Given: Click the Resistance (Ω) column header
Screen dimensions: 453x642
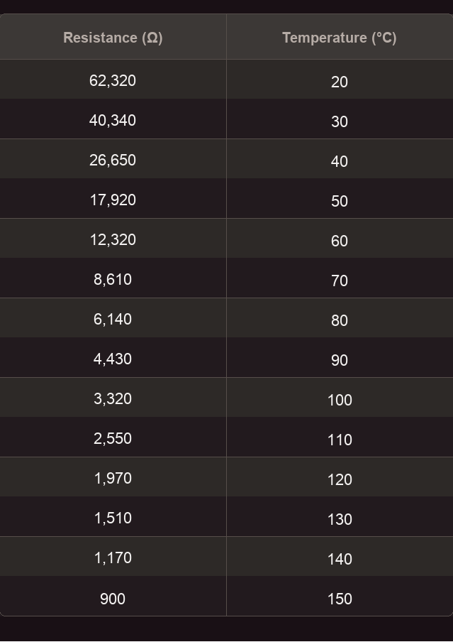Looking at the screenshot, I should click(x=113, y=37).
